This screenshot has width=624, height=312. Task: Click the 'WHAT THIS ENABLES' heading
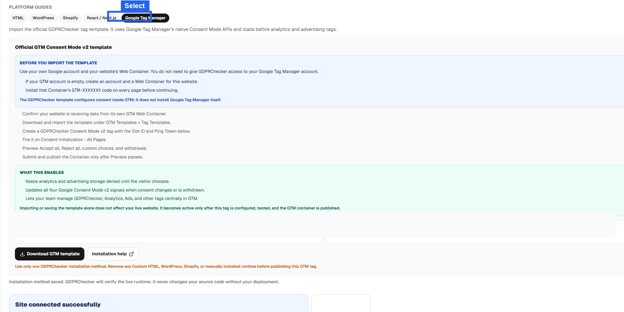point(42,173)
